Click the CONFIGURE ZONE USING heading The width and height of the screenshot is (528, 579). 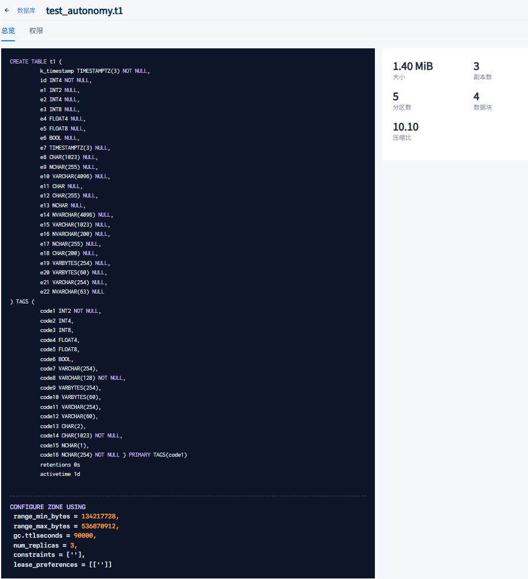pos(48,507)
